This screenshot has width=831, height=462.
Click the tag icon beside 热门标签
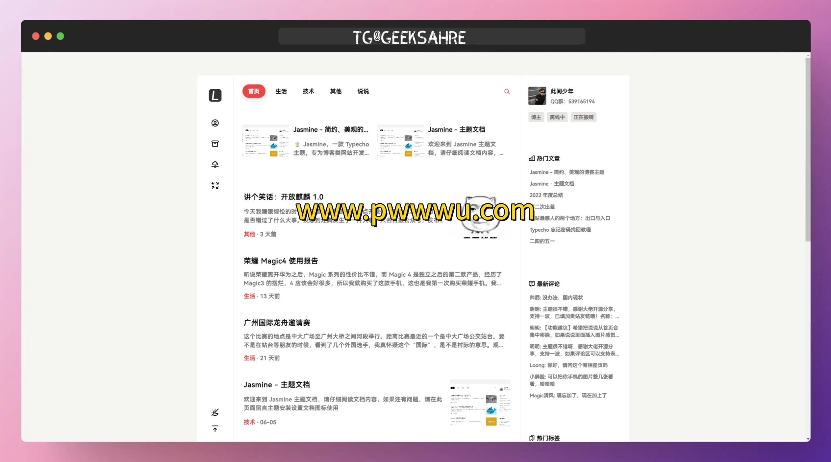[532, 438]
